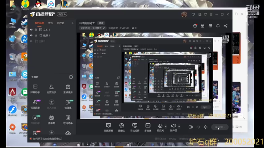Show the hidden 全屏 1 source
The height and width of the screenshot is (148, 264).
pos(31,41)
